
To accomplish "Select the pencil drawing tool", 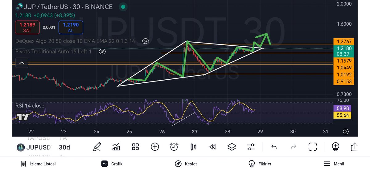I will [x=97, y=147].
